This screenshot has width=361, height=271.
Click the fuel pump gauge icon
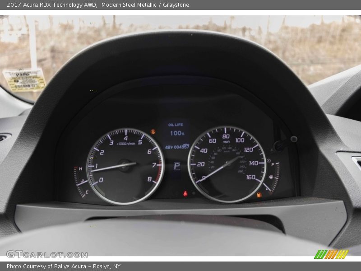pos(271,177)
